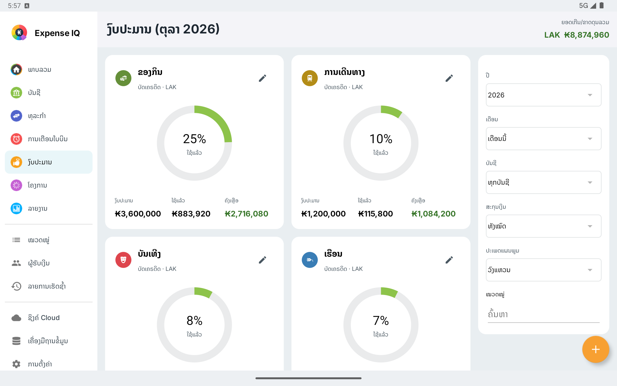Screen dimensions: 617x386
Task: Open ໝວດໝູ່ categories list in sidebar
Action: (49, 240)
